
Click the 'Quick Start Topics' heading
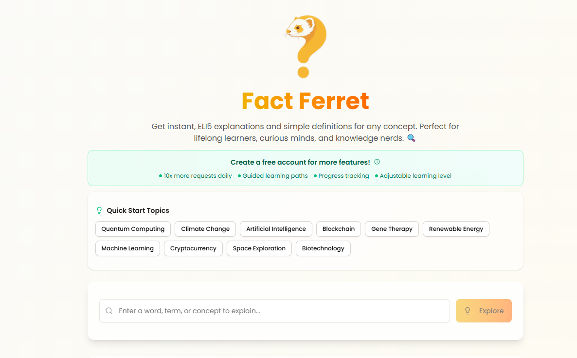pyautogui.click(x=138, y=210)
